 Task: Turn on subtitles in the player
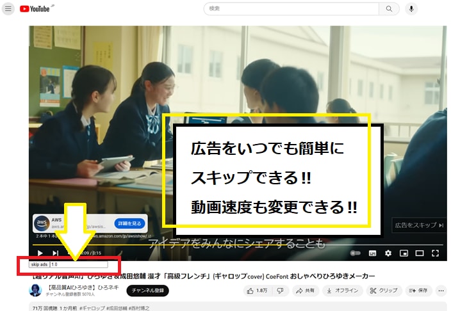point(372,253)
